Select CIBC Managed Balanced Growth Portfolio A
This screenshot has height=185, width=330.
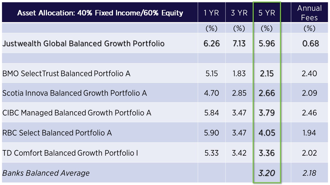[x=77, y=113]
